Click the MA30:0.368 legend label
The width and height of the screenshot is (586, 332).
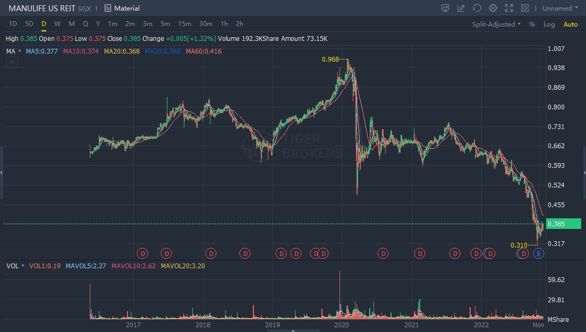point(163,51)
